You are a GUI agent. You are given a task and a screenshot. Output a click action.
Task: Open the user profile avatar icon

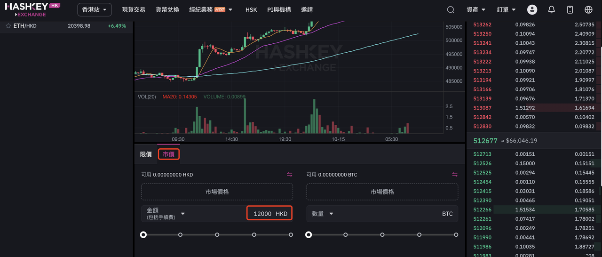pos(532,10)
